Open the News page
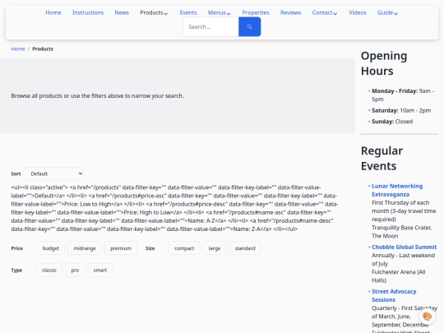Viewport: 444px width, 333px height. click(x=122, y=12)
